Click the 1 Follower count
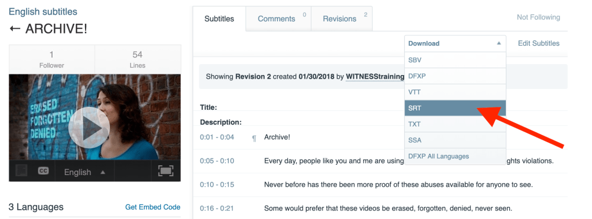Screen dimensions: 592x219 pyautogui.click(x=51, y=60)
